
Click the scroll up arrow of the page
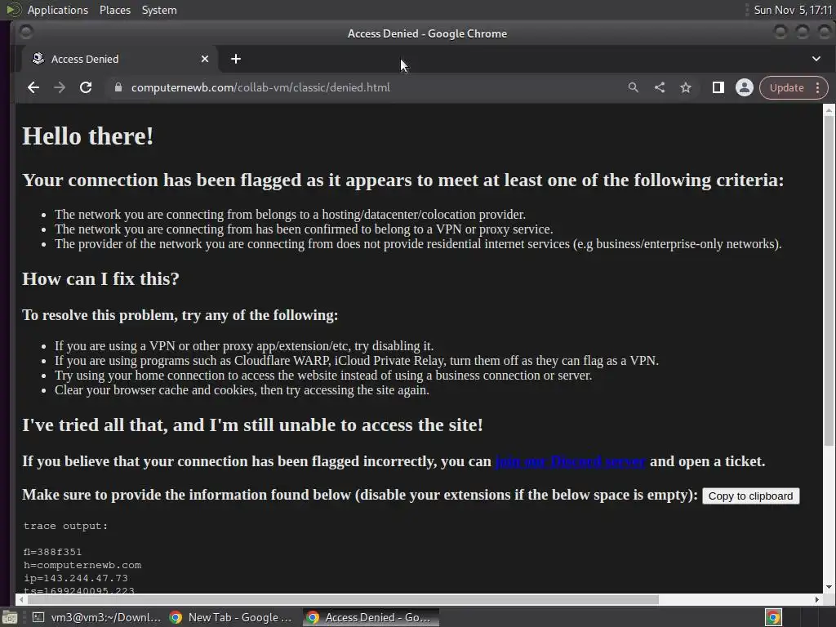click(x=829, y=110)
